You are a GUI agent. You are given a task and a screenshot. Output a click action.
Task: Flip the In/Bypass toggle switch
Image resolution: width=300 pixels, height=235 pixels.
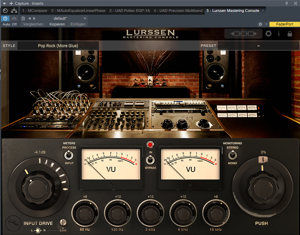pos(151,160)
